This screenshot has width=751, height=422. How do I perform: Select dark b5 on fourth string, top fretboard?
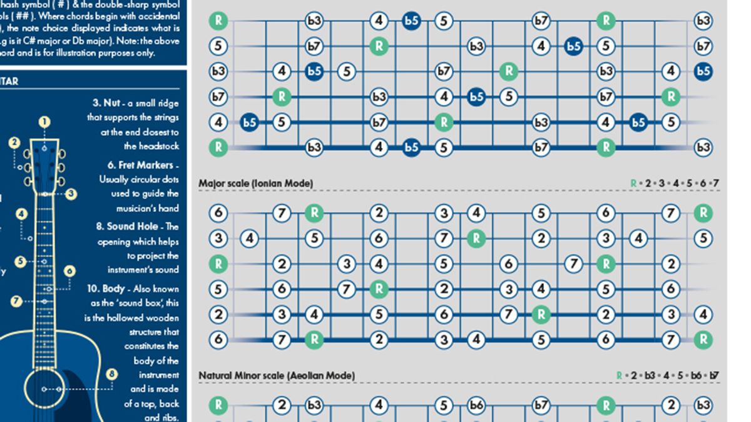click(x=476, y=97)
